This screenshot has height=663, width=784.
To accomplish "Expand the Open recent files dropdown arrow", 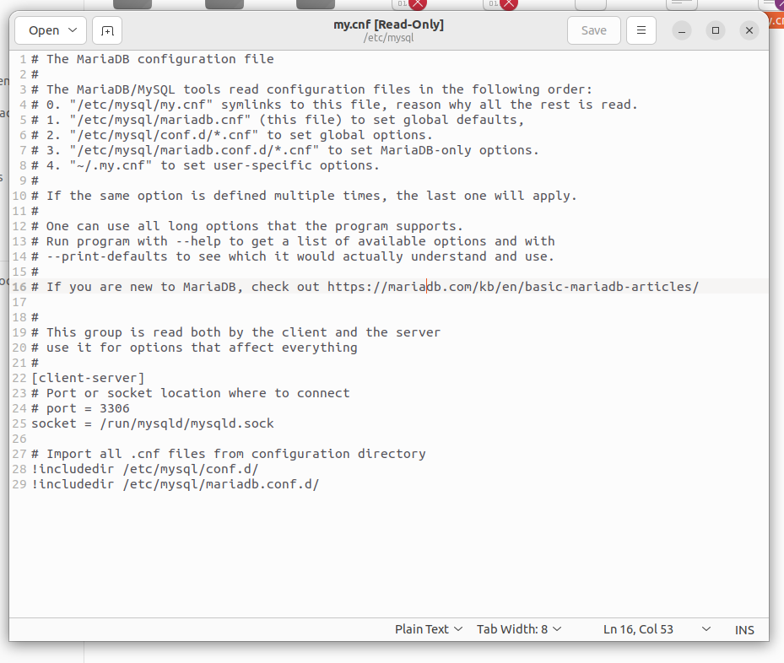I will (x=73, y=30).
